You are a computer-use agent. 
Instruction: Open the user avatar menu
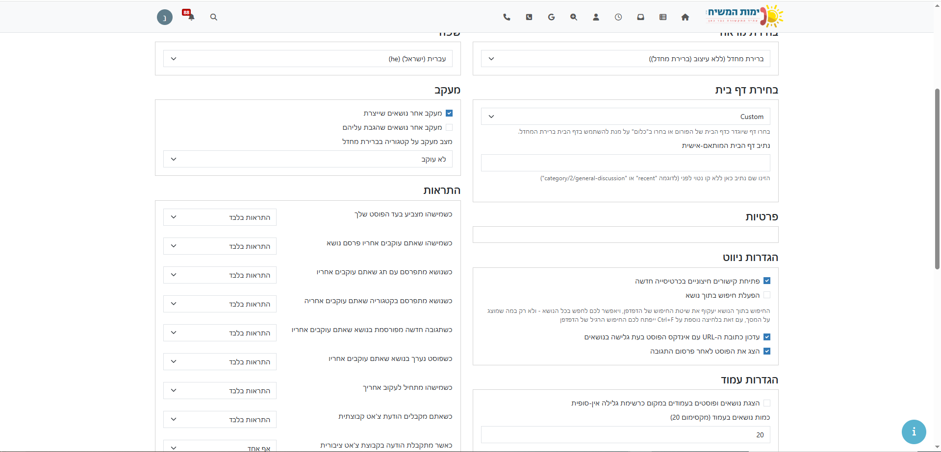165,18
